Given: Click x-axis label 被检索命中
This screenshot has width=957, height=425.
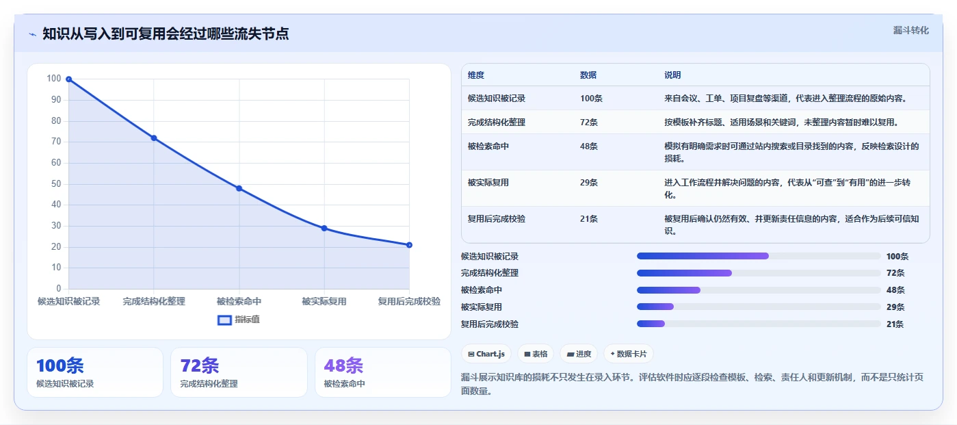Looking at the screenshot, I should pyautogui.click(x=239, y=301).
